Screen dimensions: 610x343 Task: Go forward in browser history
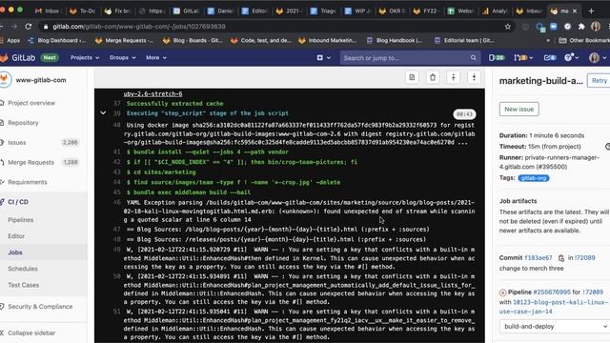click(14, 27)
